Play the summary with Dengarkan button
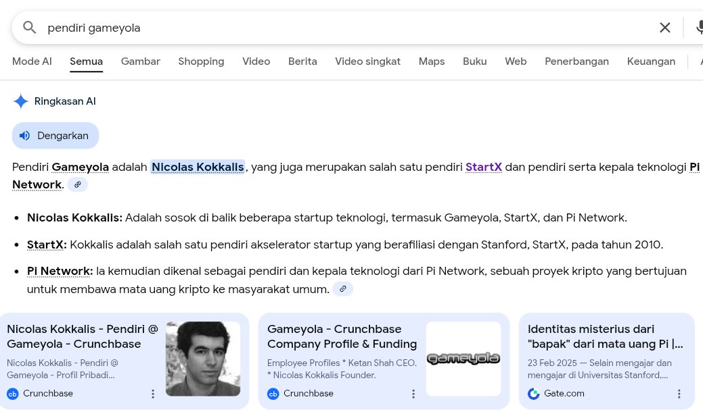 [55, 136]
